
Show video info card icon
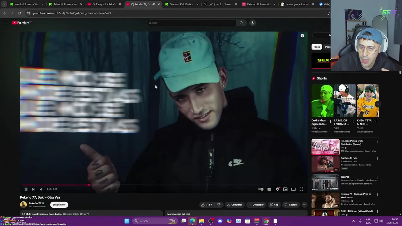point(302,36)
